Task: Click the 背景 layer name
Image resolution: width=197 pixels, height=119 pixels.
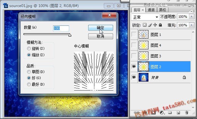Action: click(155, 78)
